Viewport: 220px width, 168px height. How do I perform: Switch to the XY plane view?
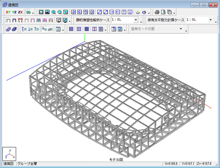[x=8, y=12]
